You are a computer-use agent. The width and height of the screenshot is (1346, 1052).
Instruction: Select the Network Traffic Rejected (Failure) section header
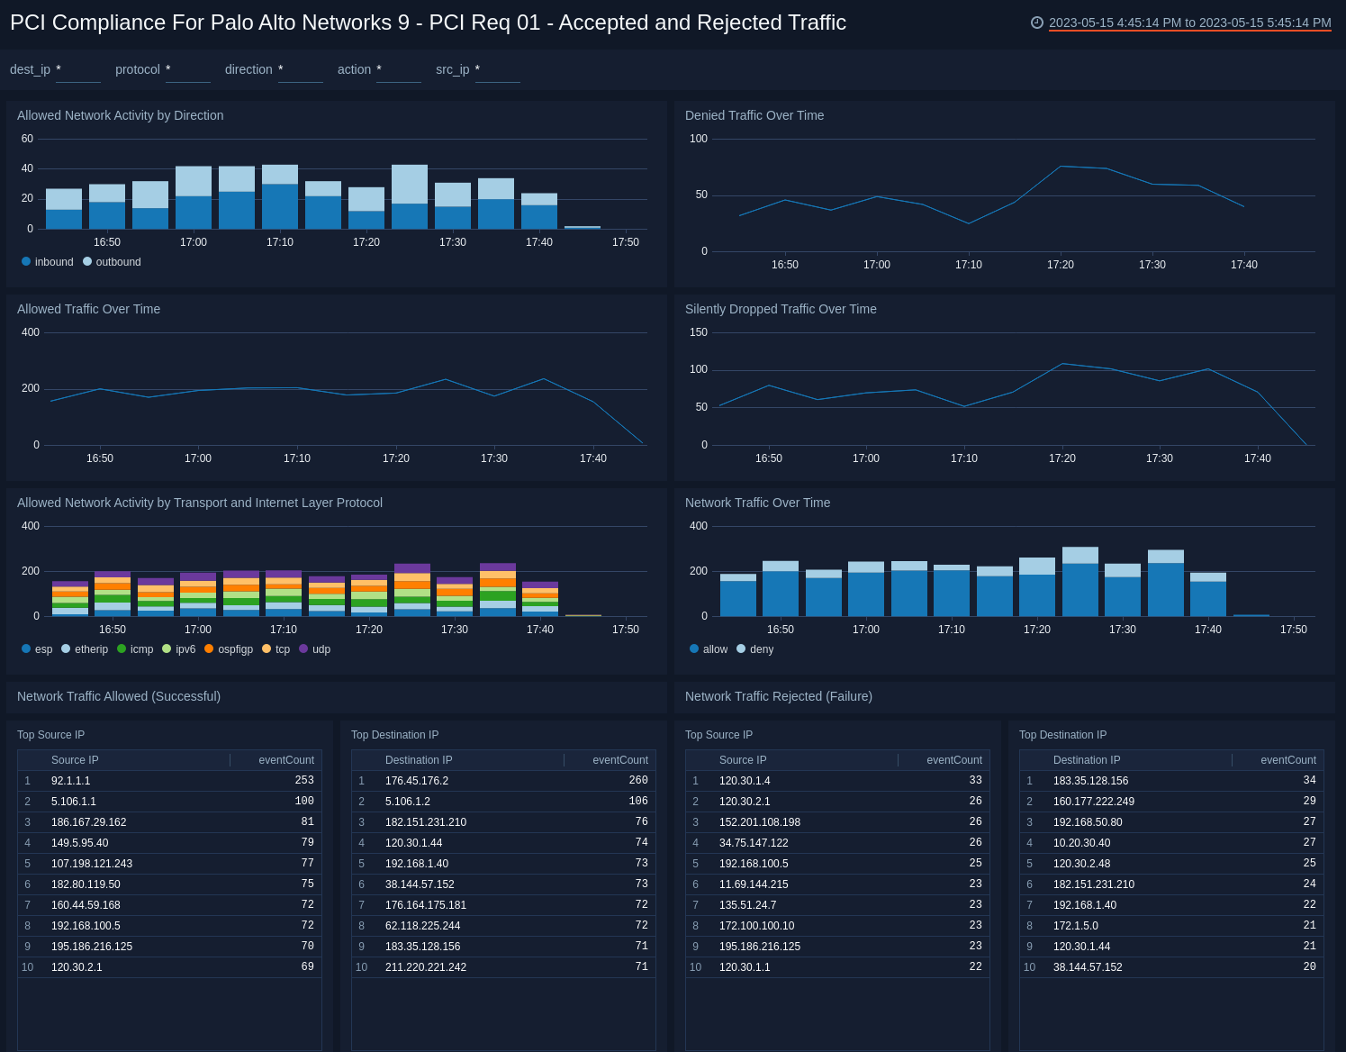778,696
